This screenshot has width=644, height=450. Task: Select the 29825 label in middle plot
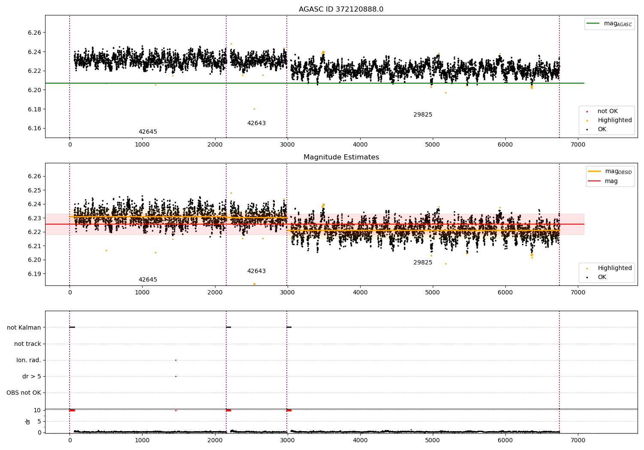422,263
